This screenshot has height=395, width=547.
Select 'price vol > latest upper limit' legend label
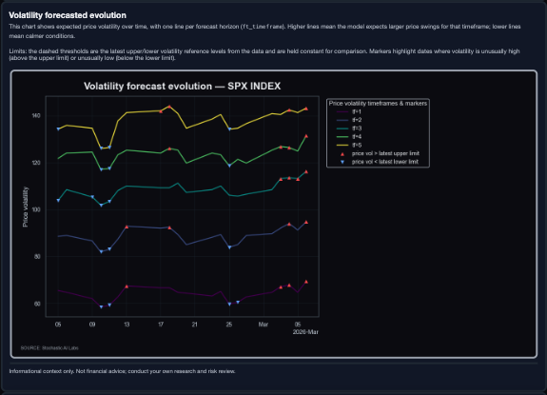385,153
